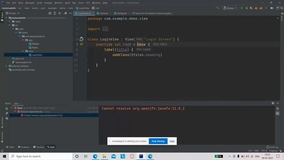The image size is (284, 160).
Task: Hide the Project panel with minus icon
Action: tap(70, 13)
